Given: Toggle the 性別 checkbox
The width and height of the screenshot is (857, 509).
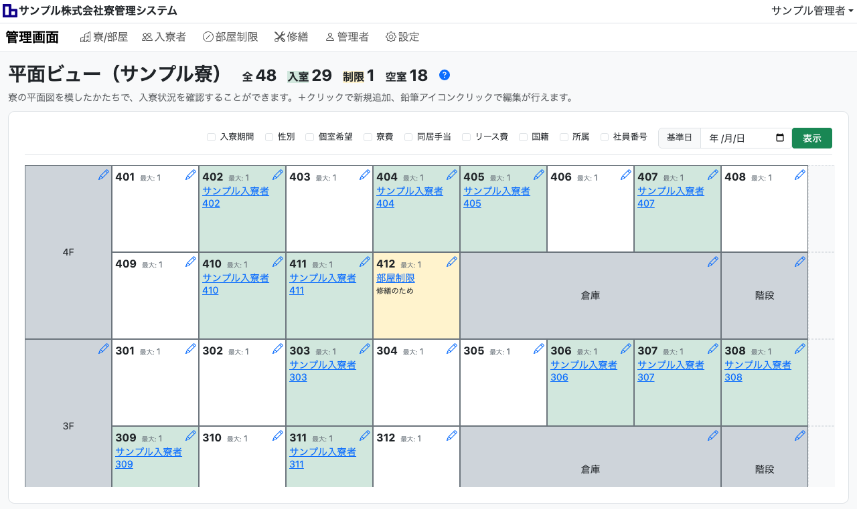Looking at the screenshot, I should (269, 137).
